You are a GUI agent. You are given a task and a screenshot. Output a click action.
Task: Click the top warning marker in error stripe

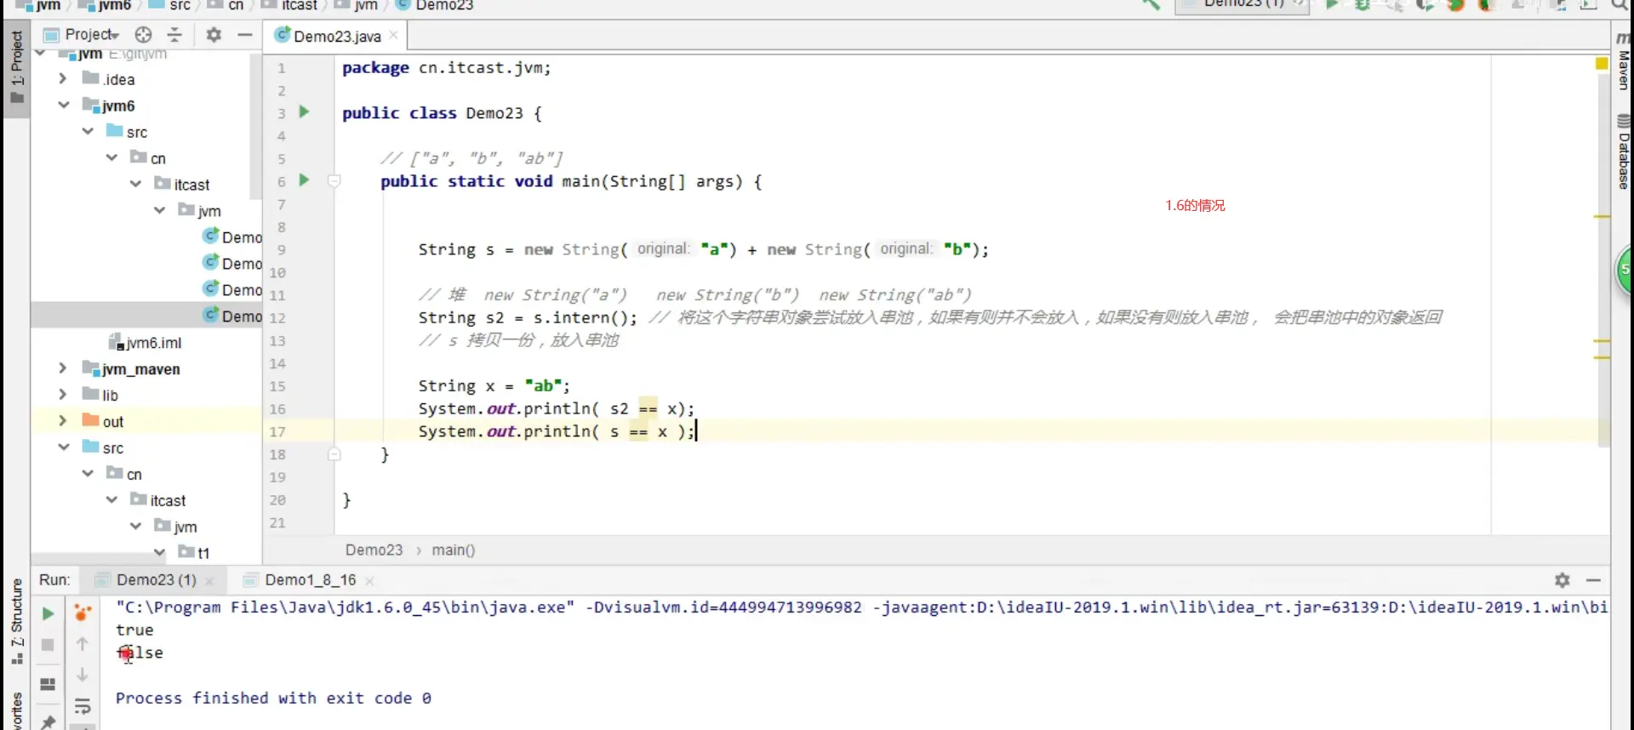pyautogui.click(x=1602, y=217)
